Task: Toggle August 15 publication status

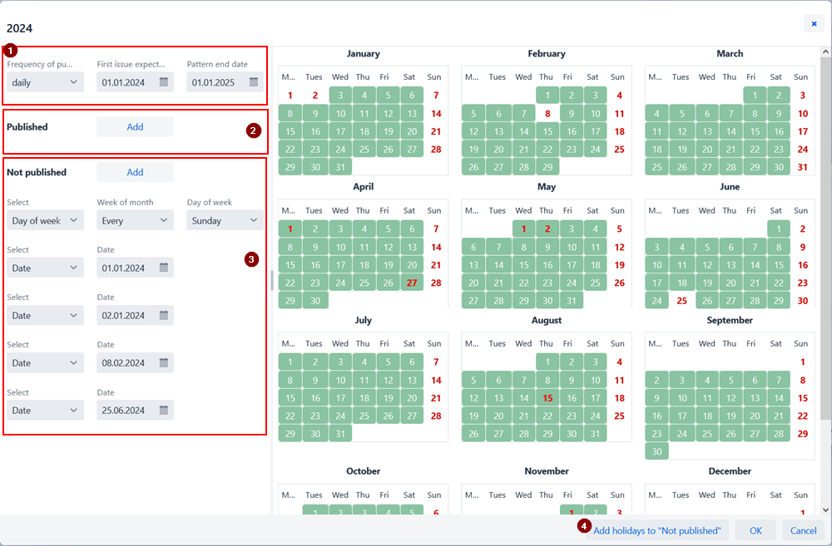Action: tap(548, 398)
